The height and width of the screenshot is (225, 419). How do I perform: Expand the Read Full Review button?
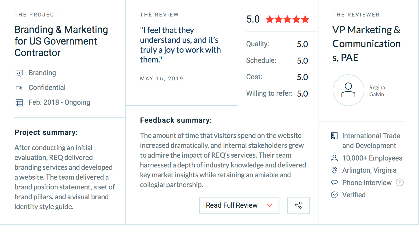coord(239,205)
